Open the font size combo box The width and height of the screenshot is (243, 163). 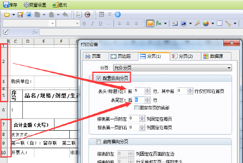68,24
